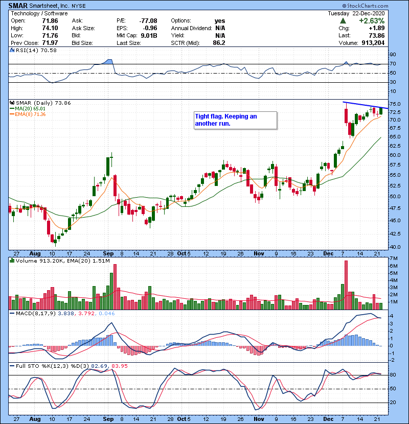Click the 75.0 price axis label
Image resolution: width=409 pixels, height=424 pixels.
point(395,104)
